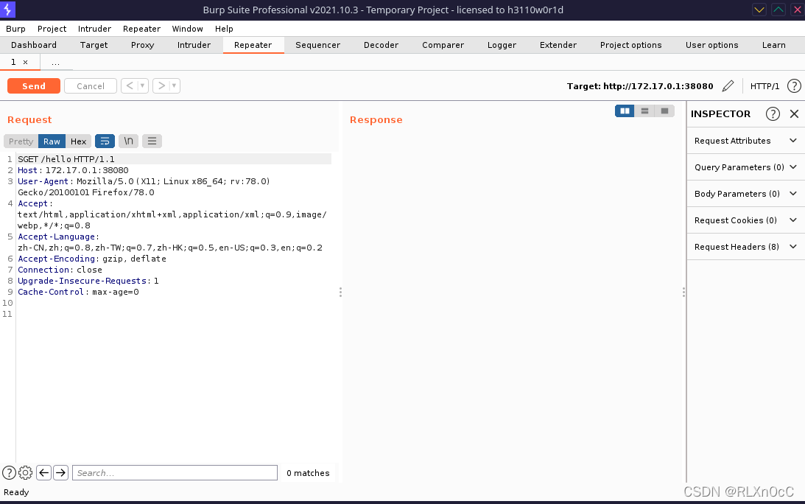Image resolution: width=805 pixels, height=504 pixels.
Task: Go back in request history
Action: (130, 85)
